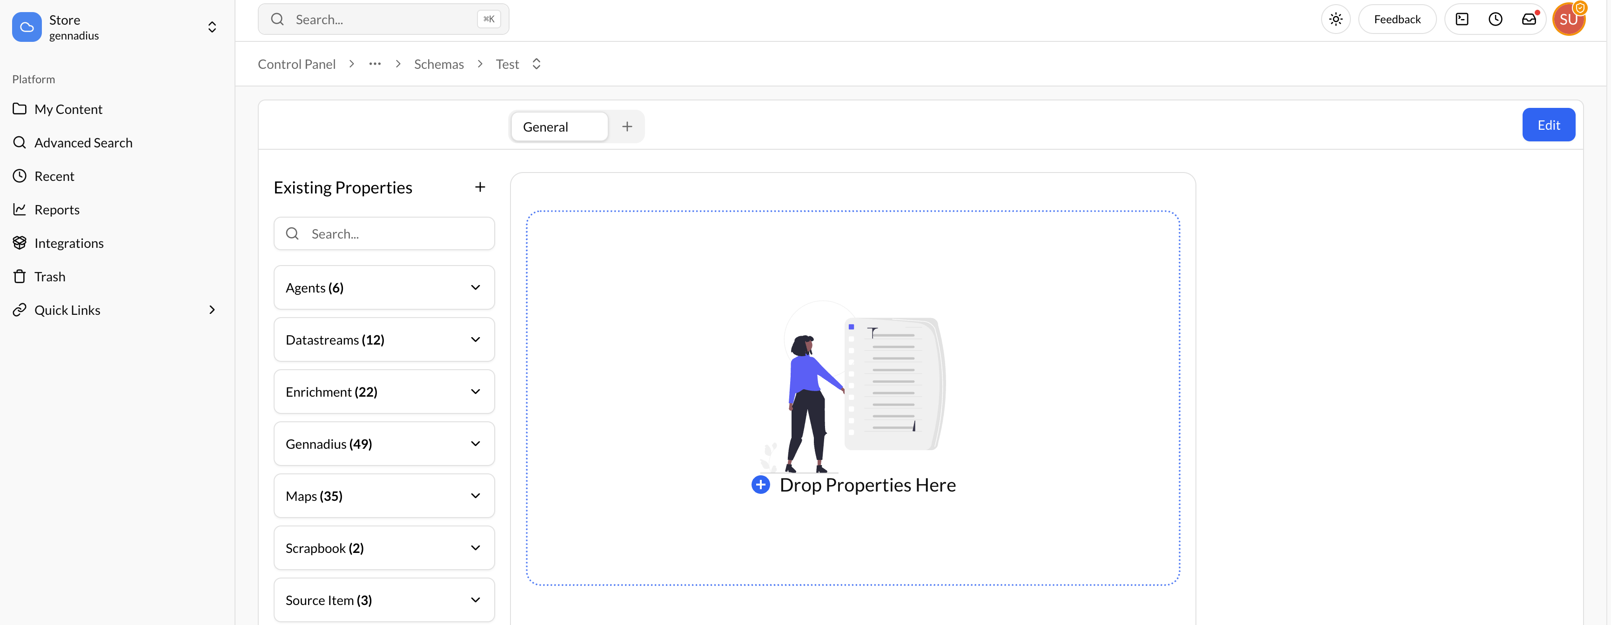Add a new tab with the plus button
The width and height of the screenshot is (1611, 625).
click(x=627, y=126)
